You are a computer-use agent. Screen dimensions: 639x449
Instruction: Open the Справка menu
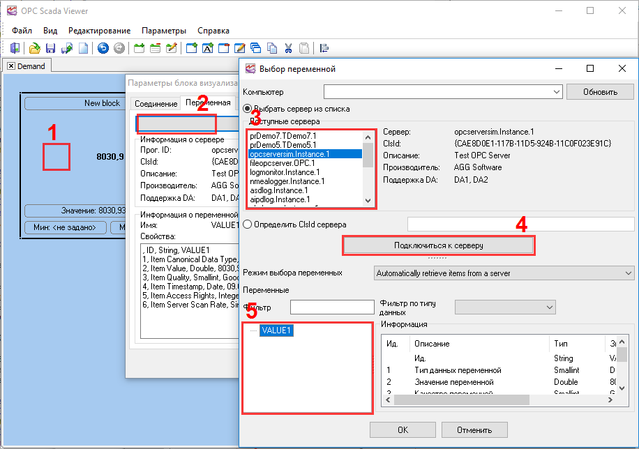click(213, 31)
